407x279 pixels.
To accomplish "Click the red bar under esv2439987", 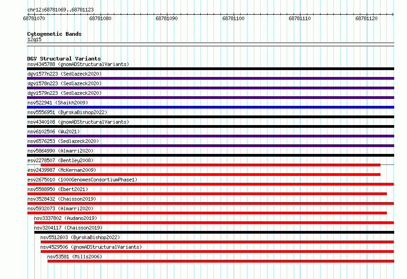I will click(x=204, y=175).
